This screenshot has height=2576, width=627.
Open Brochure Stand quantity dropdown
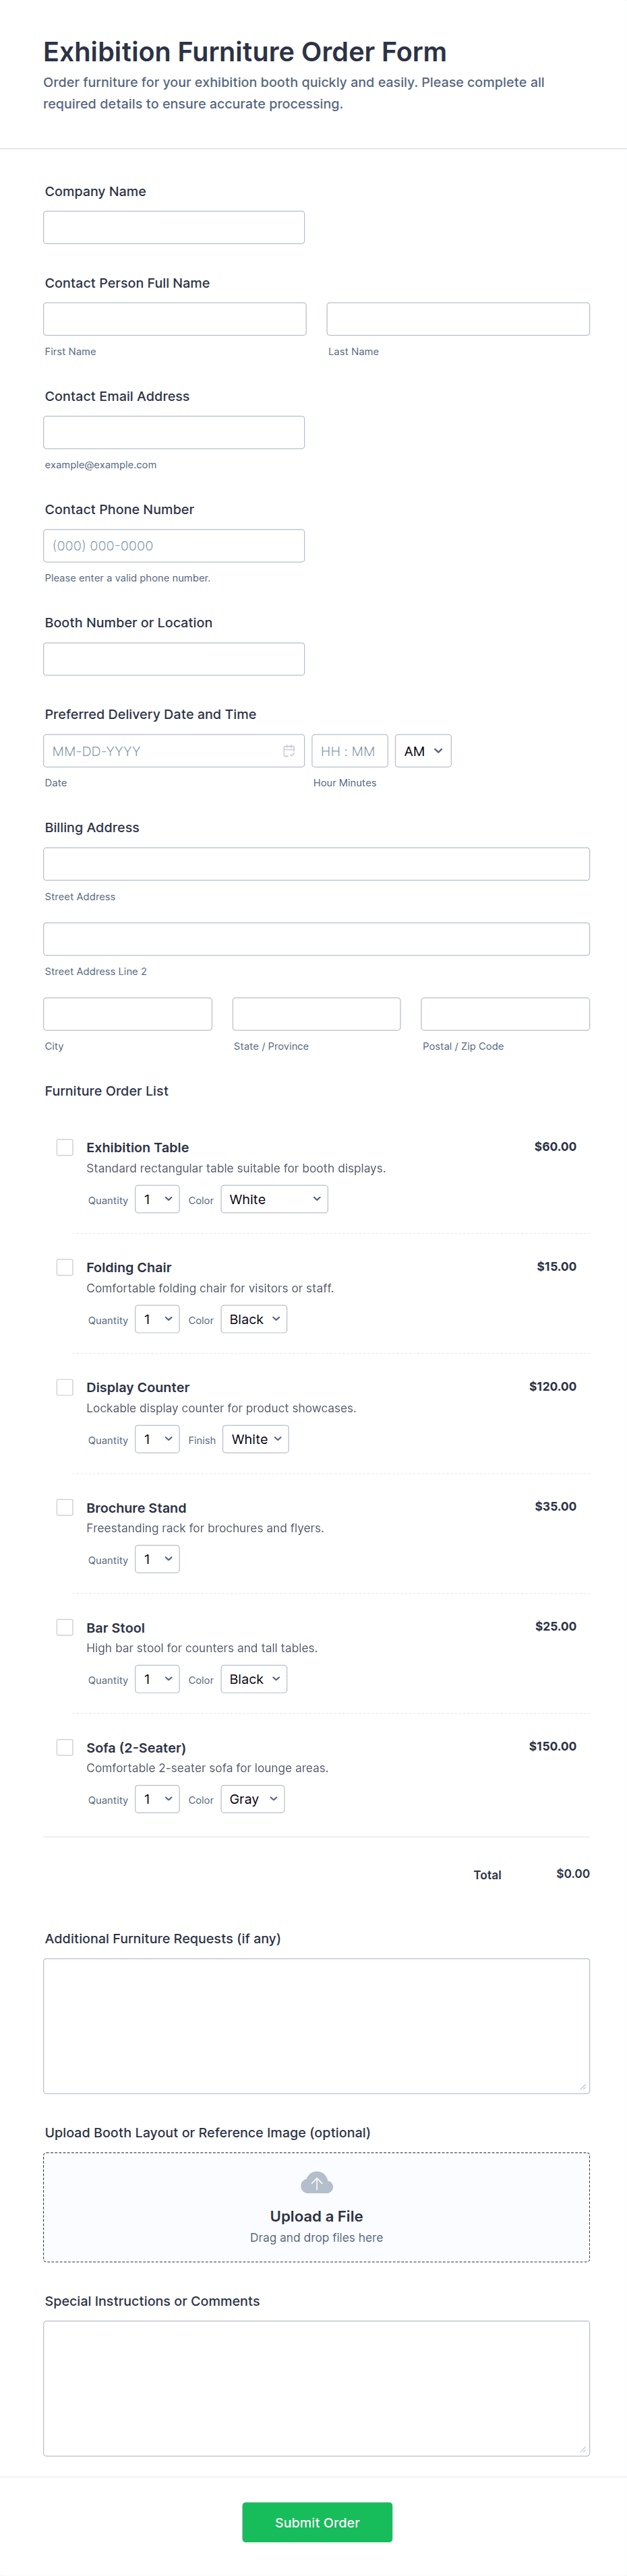coord(157,1559)
